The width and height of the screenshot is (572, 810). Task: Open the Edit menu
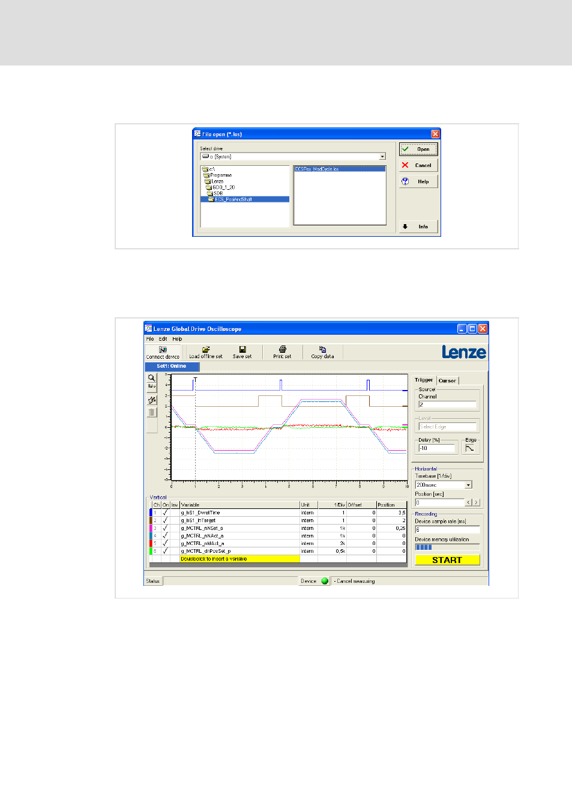[163, 339]
